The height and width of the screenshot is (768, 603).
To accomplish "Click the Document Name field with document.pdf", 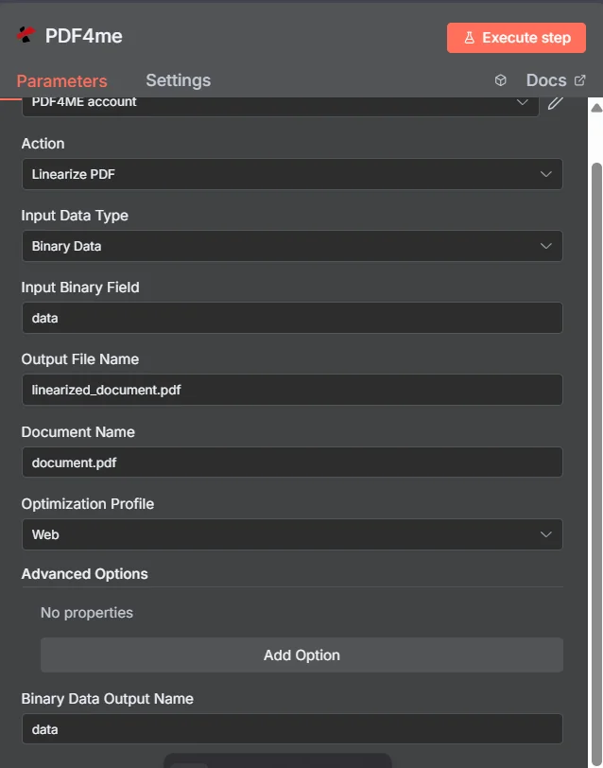I will [292, 463].
